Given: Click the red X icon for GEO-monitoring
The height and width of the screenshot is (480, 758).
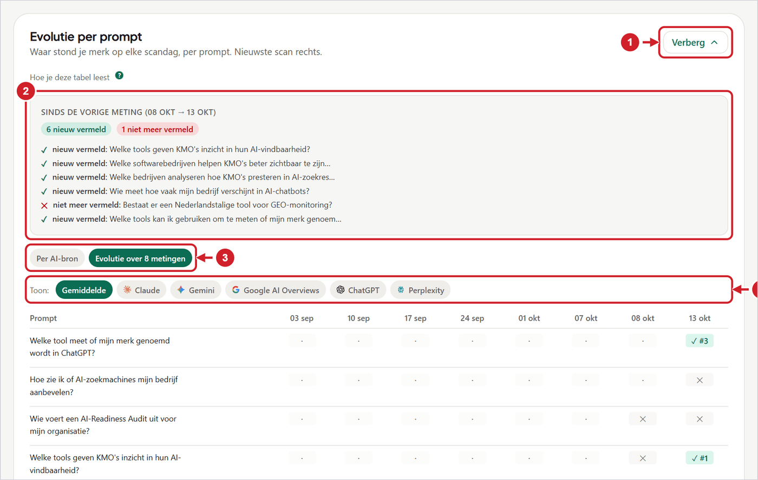Looking at the screenshot, I should tap(44, 205).
